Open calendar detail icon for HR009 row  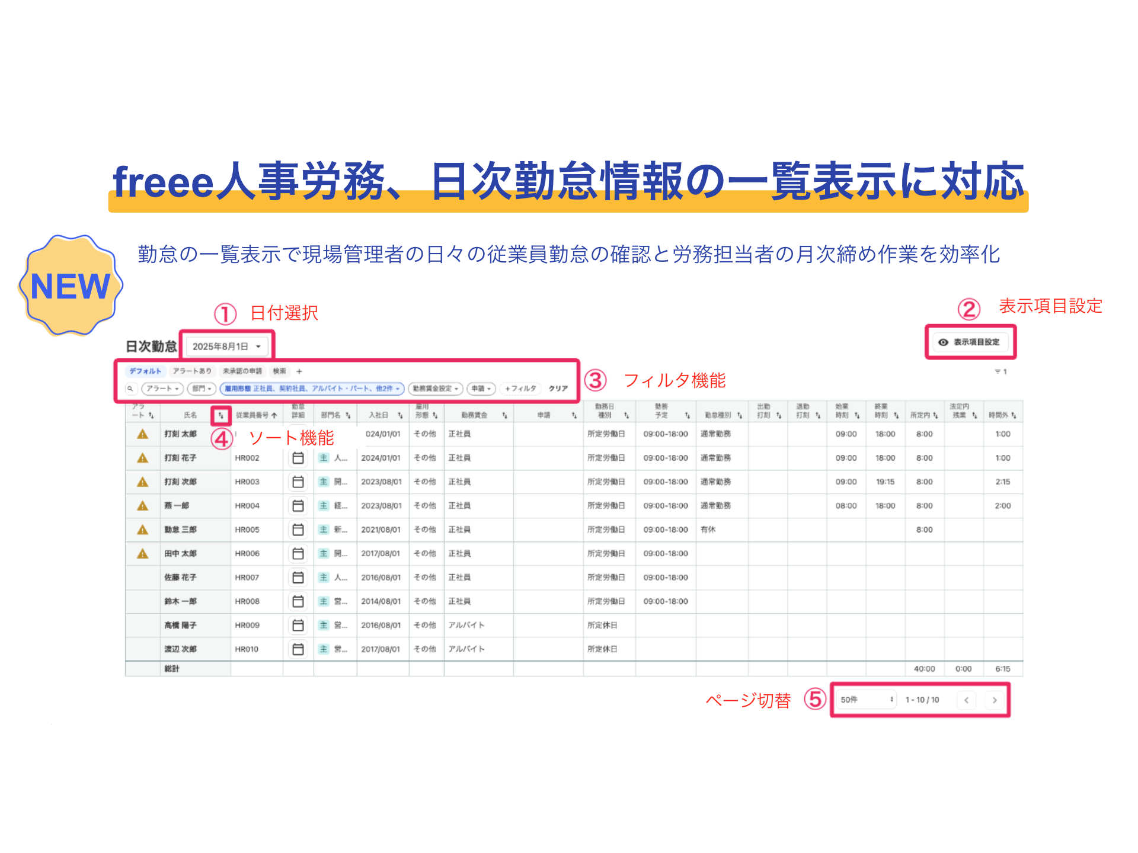click(298, 626)
